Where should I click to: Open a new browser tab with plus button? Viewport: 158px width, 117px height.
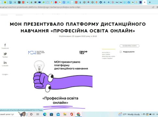(150, 2)
